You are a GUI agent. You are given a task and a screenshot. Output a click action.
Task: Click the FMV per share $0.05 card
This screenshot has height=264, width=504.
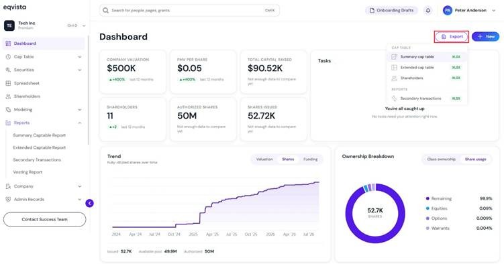click(203, 72)
